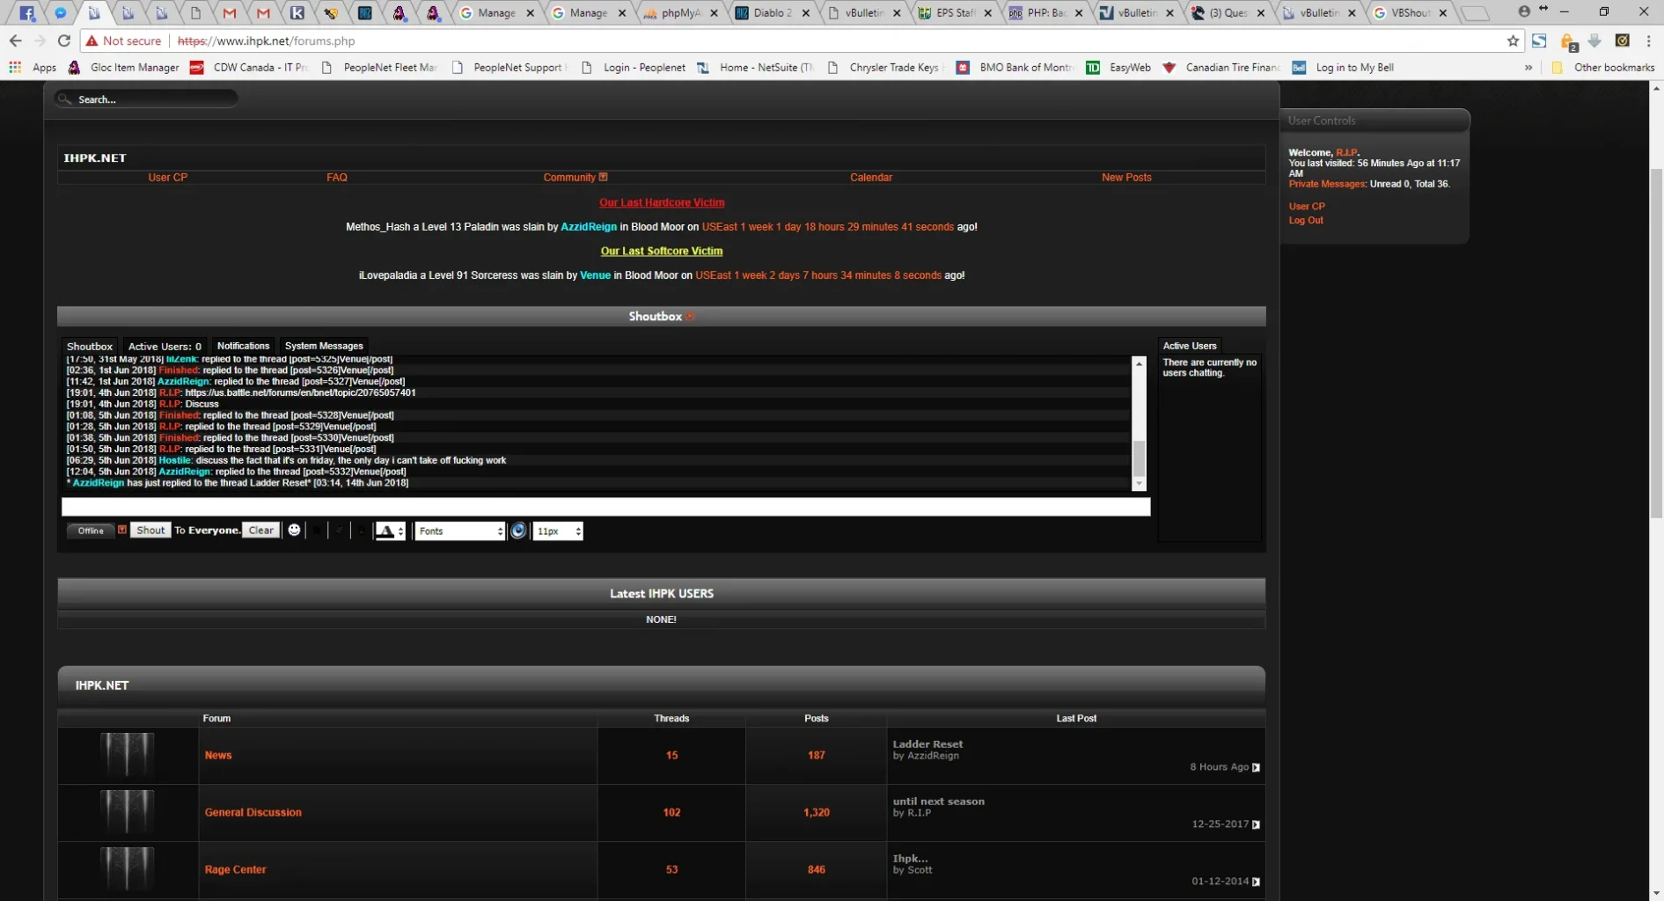Click AzzidReign username in hardcore victim line

pos(589,227)
